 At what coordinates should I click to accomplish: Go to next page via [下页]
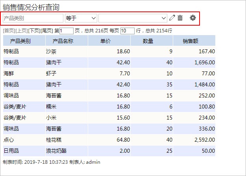click(x=34, y=31)
